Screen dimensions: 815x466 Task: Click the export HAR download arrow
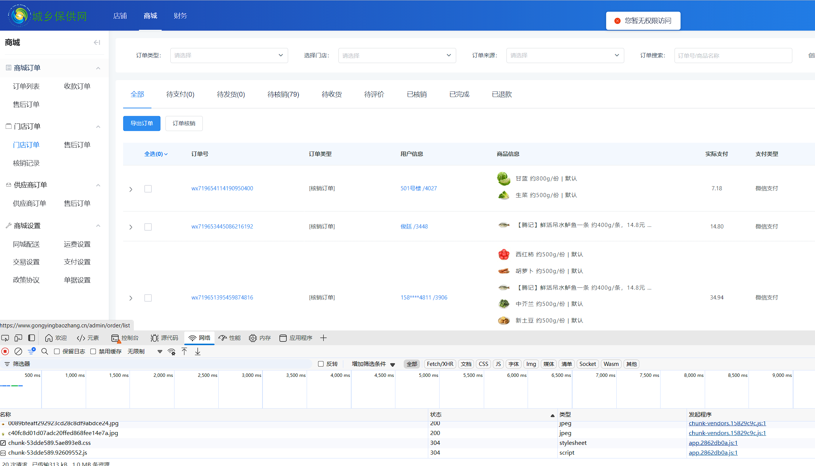pyautogui.click(x=198, y=352)
